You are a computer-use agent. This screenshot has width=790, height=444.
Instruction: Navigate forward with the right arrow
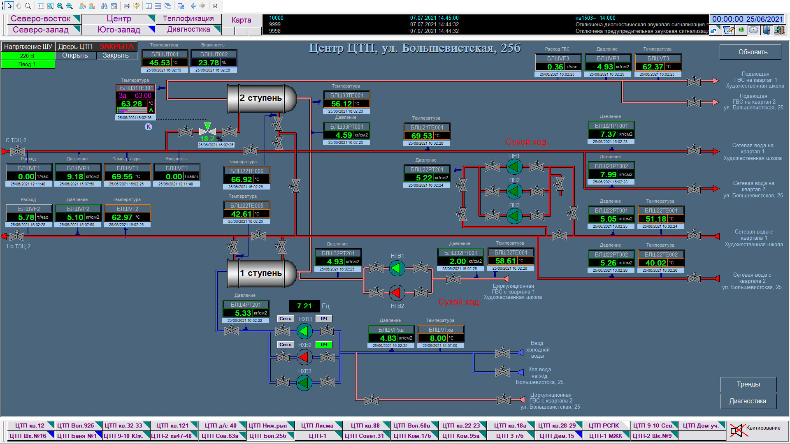(x=202, y=6)
